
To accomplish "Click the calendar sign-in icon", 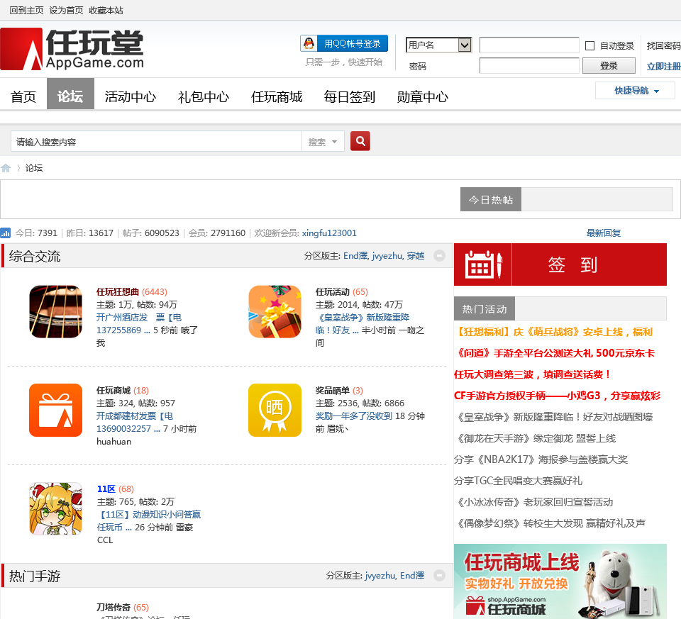I will point(483,264).
